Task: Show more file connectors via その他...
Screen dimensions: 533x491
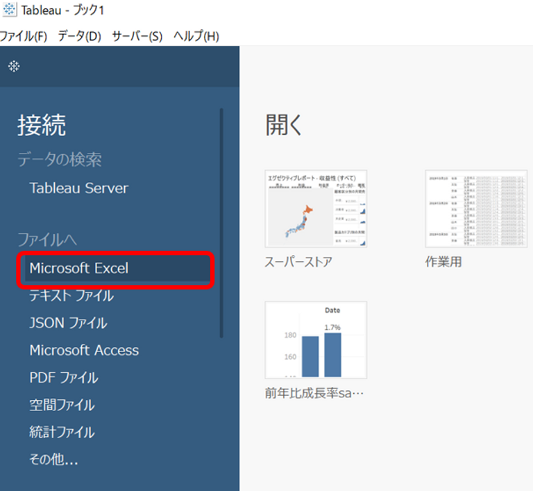Action: [x=53, y=459]
